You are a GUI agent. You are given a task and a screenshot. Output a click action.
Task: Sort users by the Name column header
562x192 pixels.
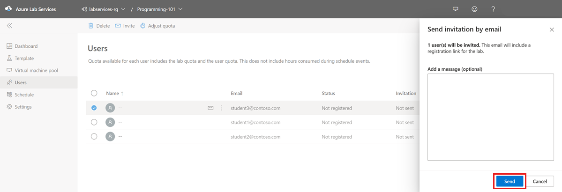pyautogui.click(x=112, y=93)
